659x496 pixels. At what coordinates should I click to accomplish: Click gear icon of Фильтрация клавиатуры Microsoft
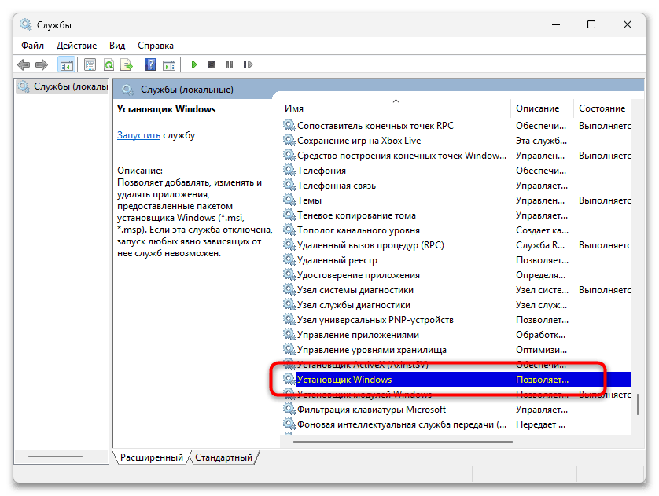pos(289,409)
